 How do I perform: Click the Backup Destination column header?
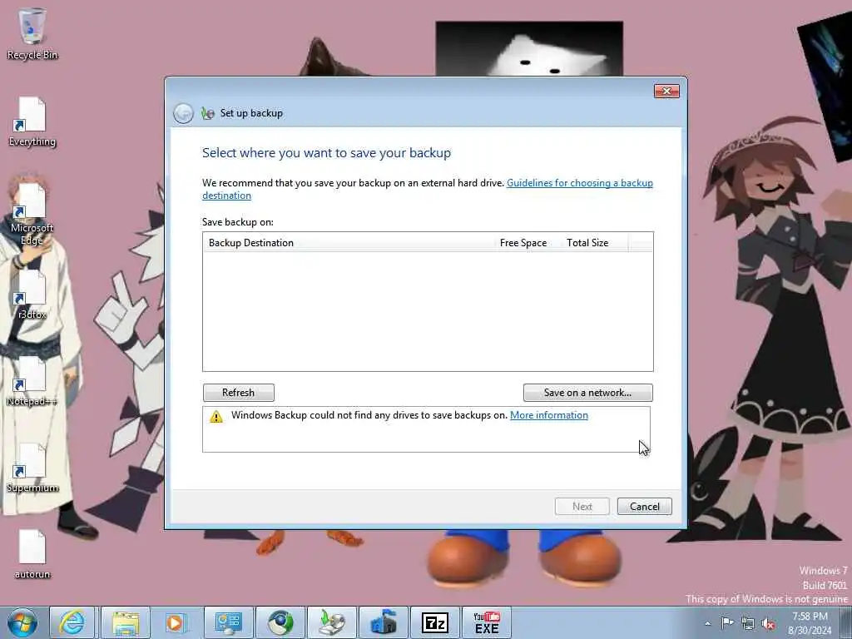348,243
